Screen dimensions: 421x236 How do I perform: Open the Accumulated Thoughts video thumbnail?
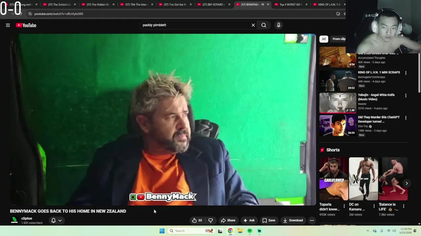(x=337, y=57)
